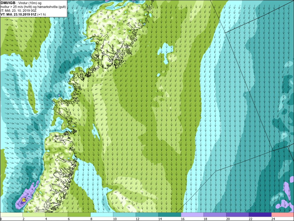Click the 16–18 m/s light purple swatch

[192, 215]
